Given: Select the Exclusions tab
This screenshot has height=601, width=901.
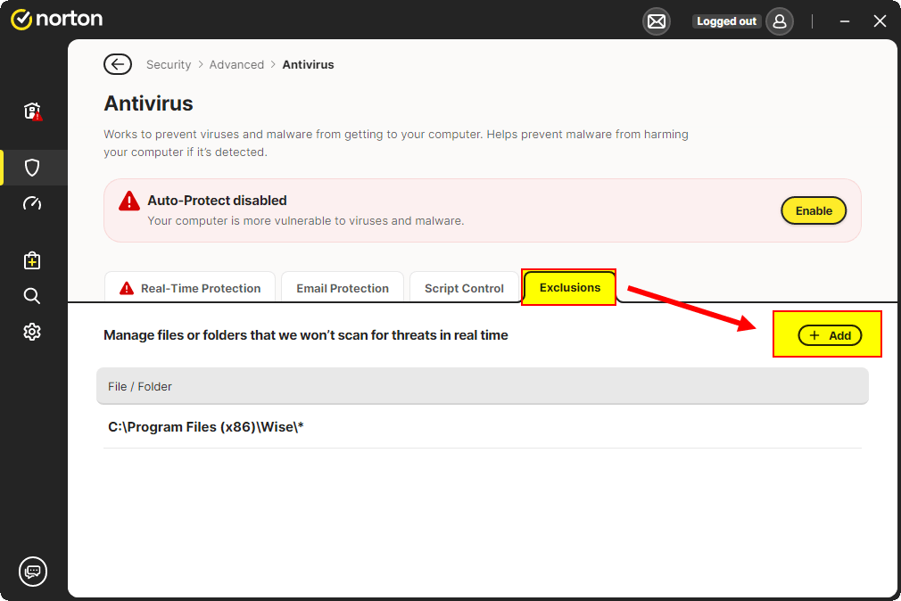Looking at the screenshot, I should pyautogui.click(x=569, y=287).
